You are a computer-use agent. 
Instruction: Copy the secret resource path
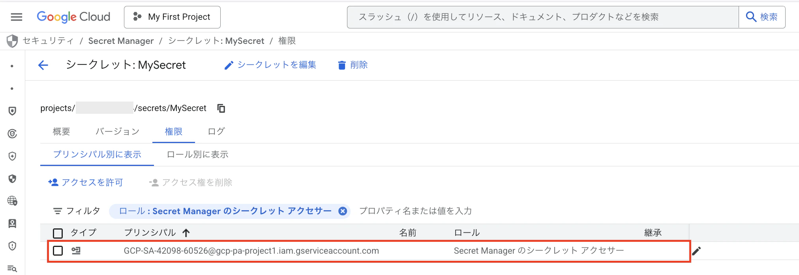click(221, 108)
